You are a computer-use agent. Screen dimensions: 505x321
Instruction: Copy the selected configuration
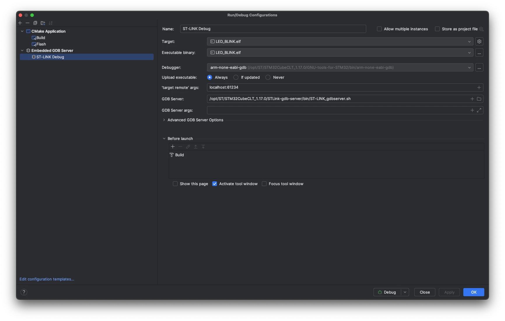coord(35,23)
